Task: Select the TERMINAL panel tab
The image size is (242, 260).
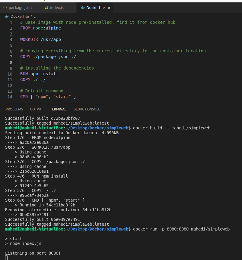Action: click(58, 109)
